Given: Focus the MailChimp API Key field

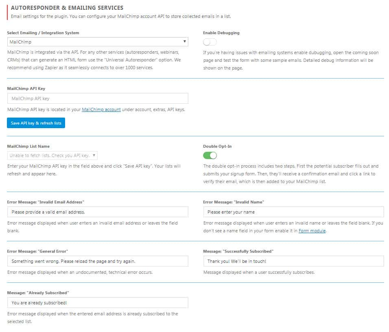Looking at the screenshot, I should click(98, 98).
